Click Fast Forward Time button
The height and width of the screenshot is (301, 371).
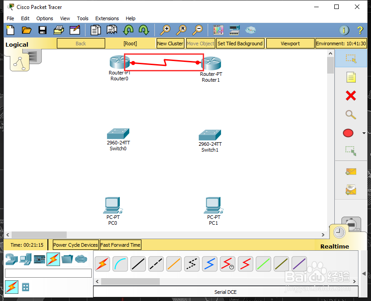tap(120, 245)
